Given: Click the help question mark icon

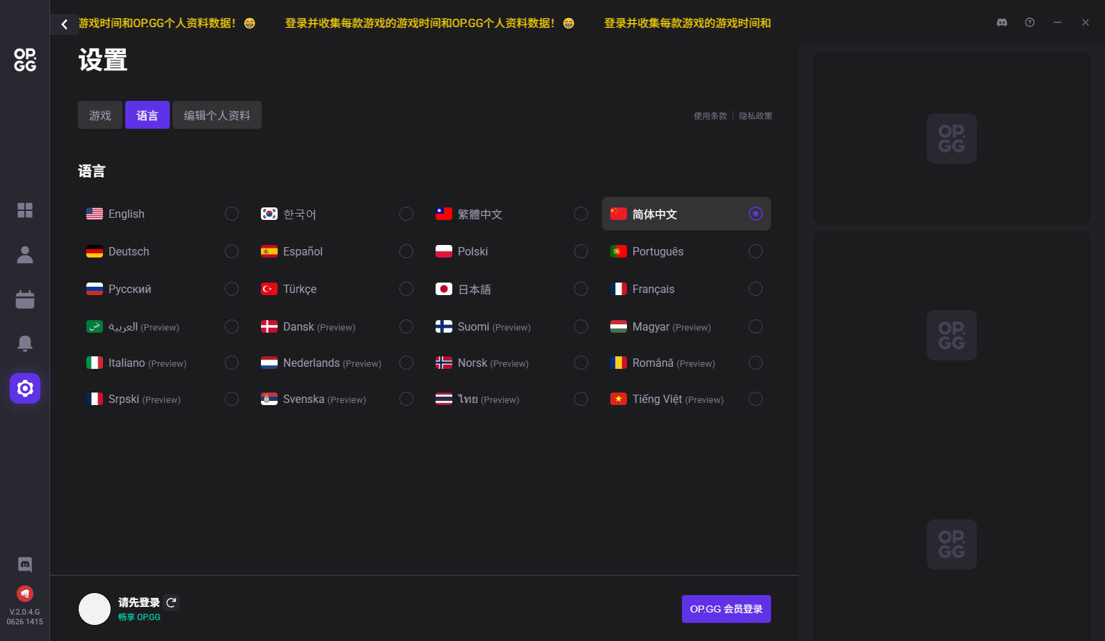Looking at the screenshot, I should click(x=1030, y=22).
